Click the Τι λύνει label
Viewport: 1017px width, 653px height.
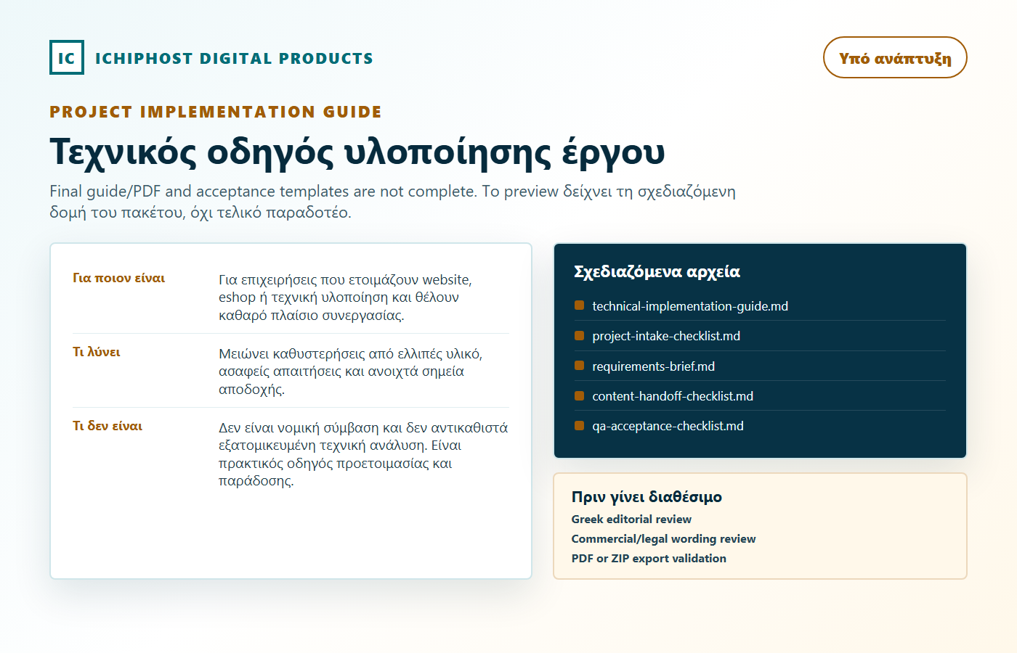[97, 352]
